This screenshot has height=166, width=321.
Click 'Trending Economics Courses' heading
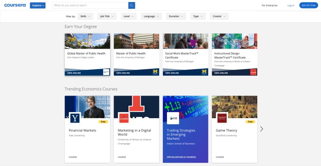91,89
